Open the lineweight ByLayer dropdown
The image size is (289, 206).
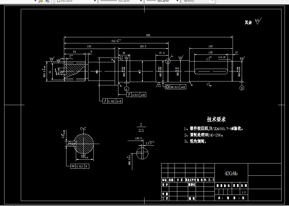[162, 1]
